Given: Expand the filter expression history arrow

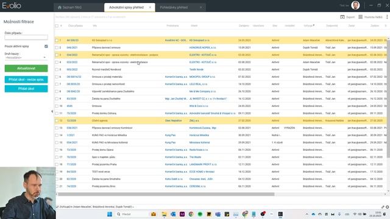Looking at the screenshot, I should [x=133, y=207].
